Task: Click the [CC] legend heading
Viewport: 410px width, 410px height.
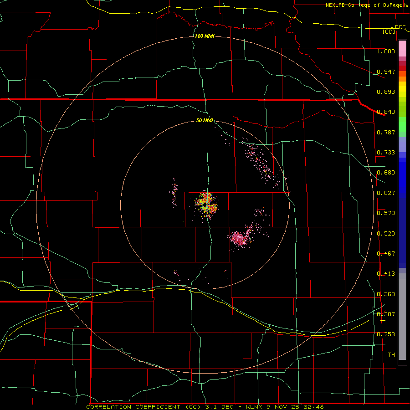Action: click(389, 31)
